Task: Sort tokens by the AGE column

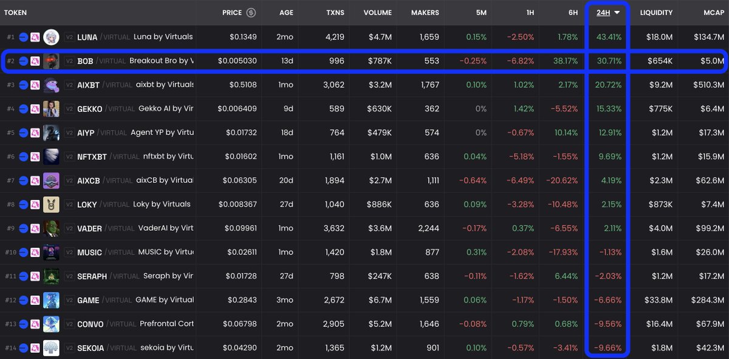Action: (x=286, y=12)
